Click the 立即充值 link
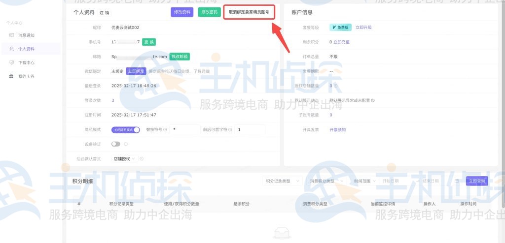This screenshot has height=243, width=505. coord(341,42)
